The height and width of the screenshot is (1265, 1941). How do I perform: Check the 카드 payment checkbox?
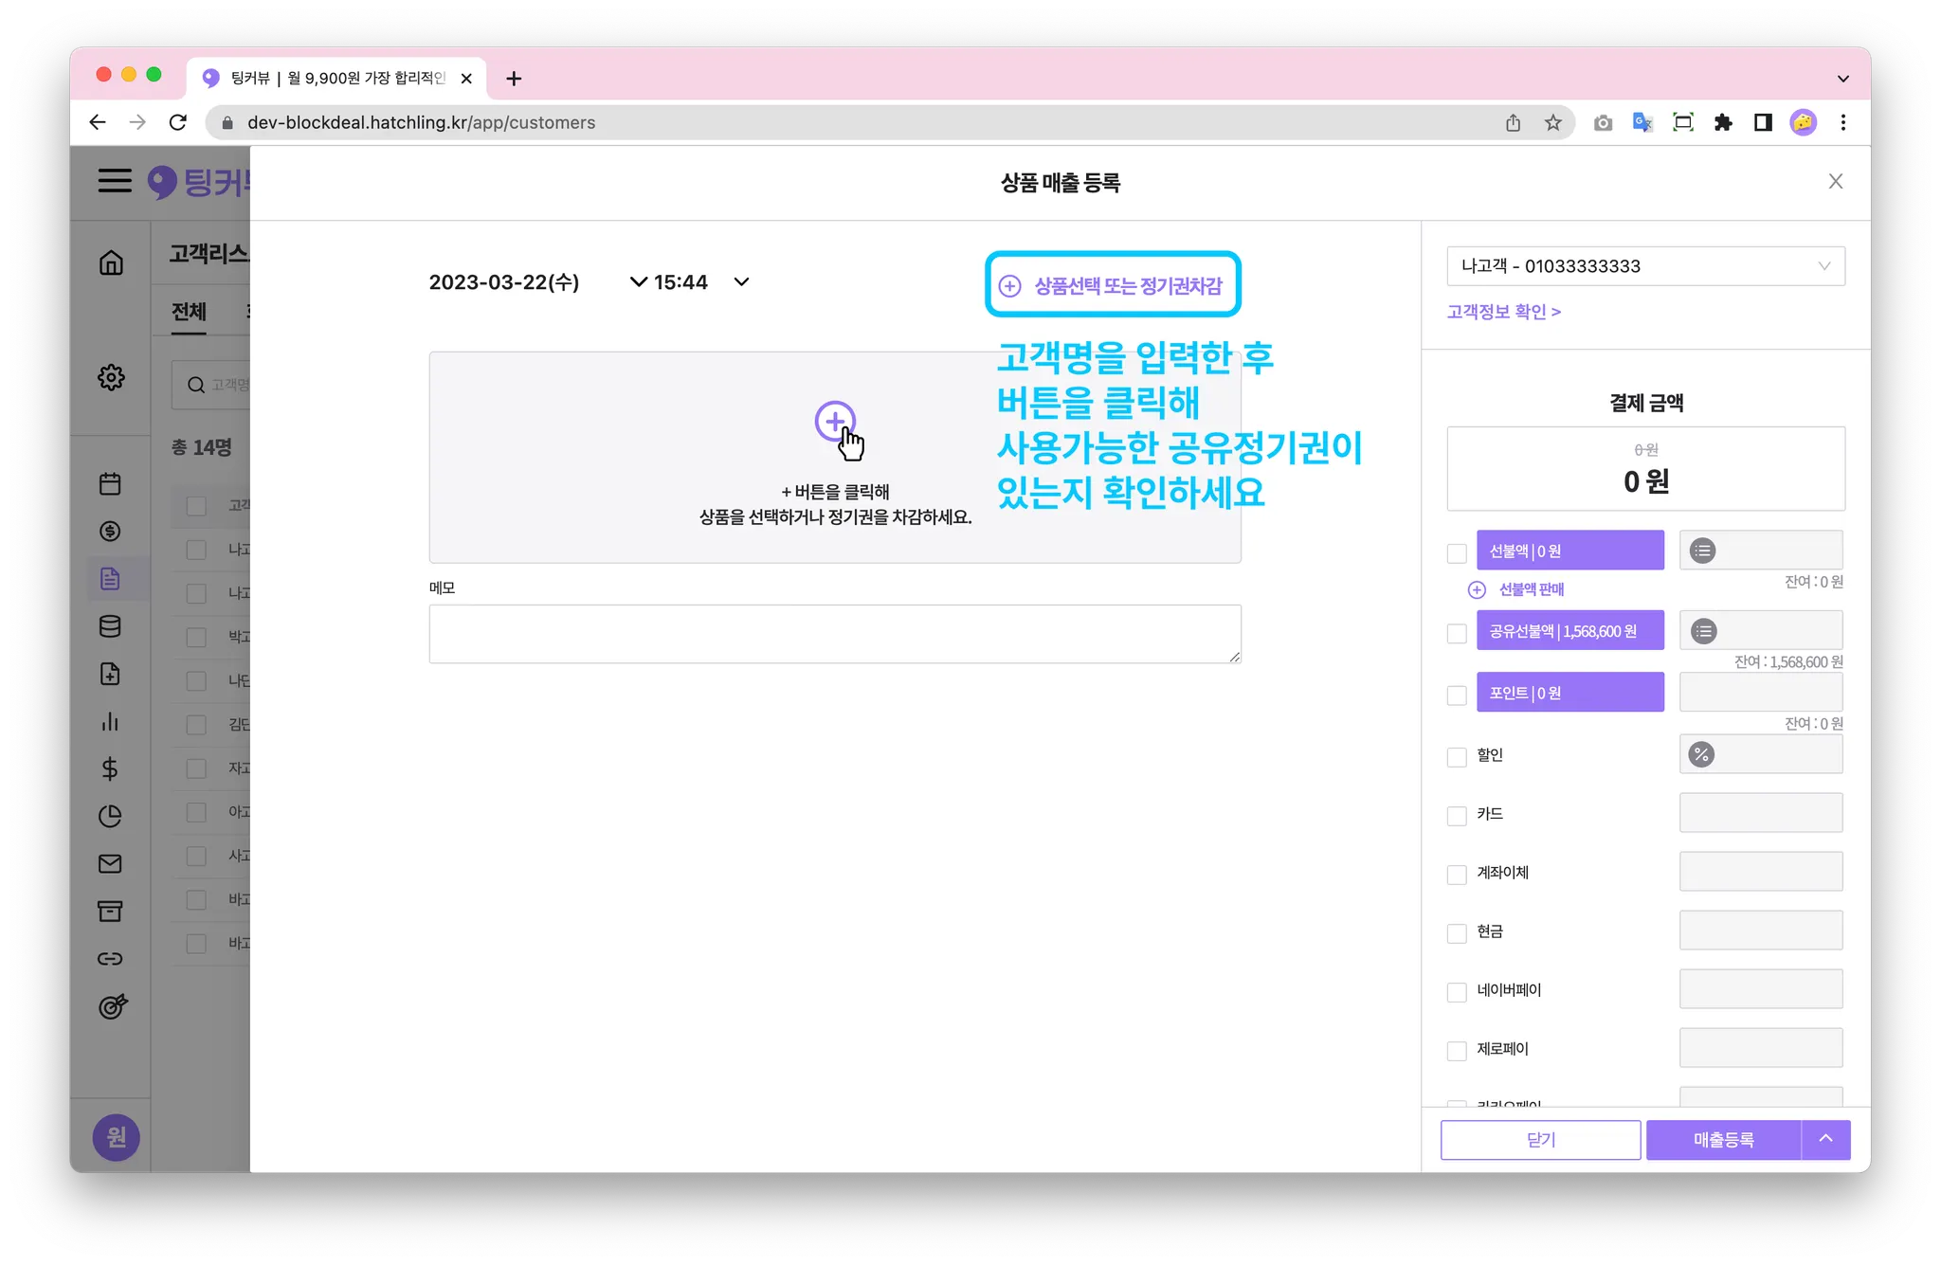pyautogui.click(x=1457, y=815)
